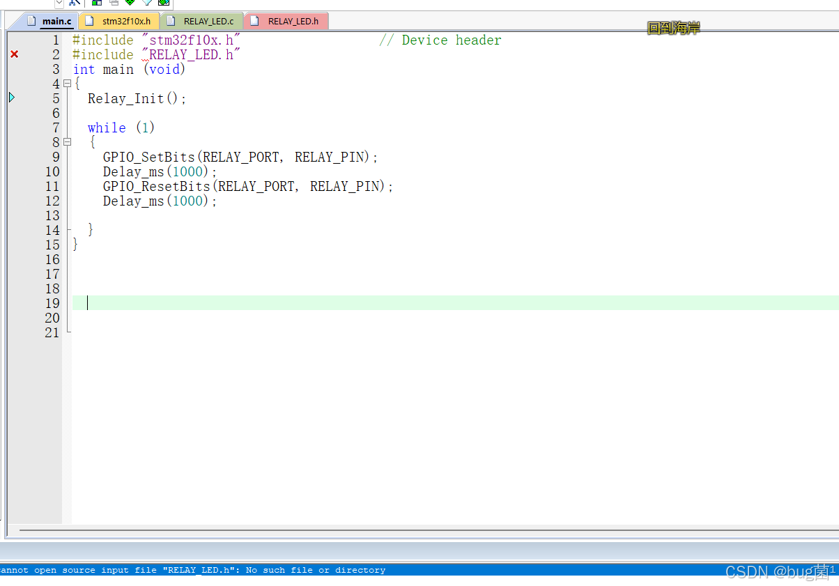Click the document icon on the stm32f10x.h tab
Viewport: 839px width, 586px height.
(89, 21)
